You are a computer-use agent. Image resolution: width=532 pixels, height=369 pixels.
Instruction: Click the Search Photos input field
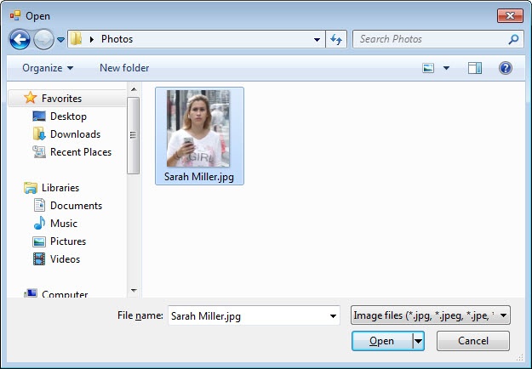(x=430, y=39)
